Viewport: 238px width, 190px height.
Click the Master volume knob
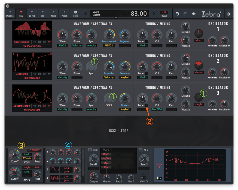coord(106,177)
